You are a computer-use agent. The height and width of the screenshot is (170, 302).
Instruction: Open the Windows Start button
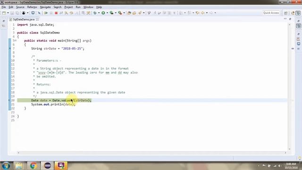tap(6, 166)
